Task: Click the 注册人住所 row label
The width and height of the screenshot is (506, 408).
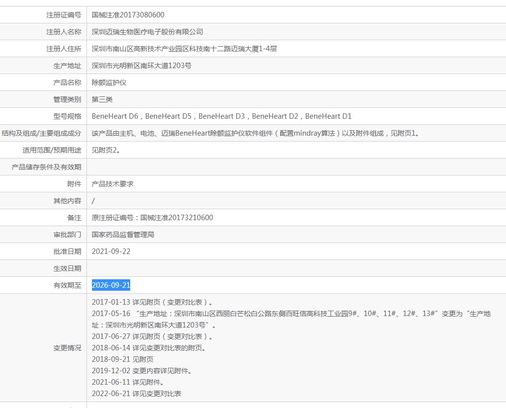Action: click(x=64, y=49)
